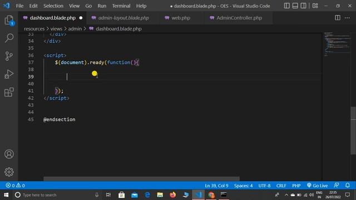Open the Run menu

(102, 6)
